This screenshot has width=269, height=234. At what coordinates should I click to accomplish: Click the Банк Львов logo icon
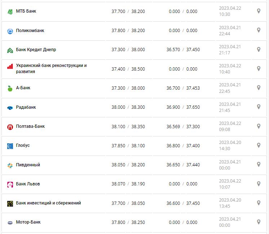point(10,184)
